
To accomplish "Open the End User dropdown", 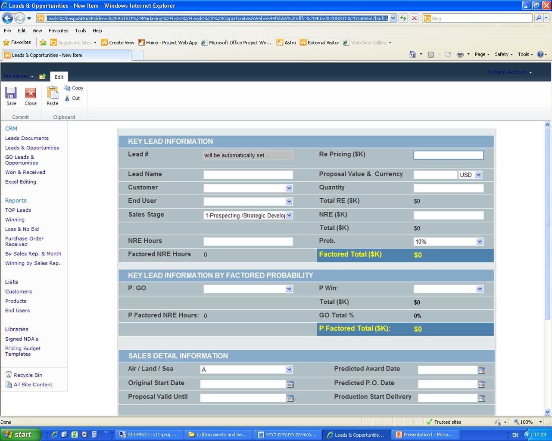I will point(289,201).
